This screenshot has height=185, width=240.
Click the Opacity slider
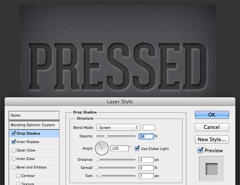click(116, 136)
